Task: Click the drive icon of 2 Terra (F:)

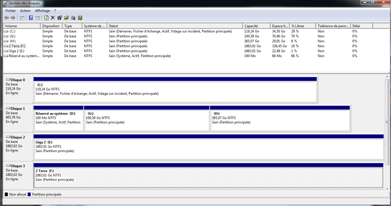Action: pos(6,46)
